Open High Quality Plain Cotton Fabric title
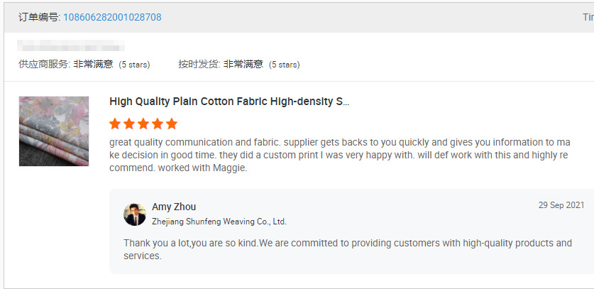 point(229,102)
